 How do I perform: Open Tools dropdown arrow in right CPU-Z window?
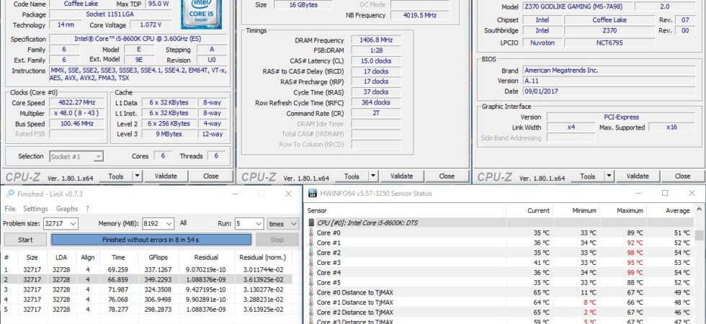point(609,176)
